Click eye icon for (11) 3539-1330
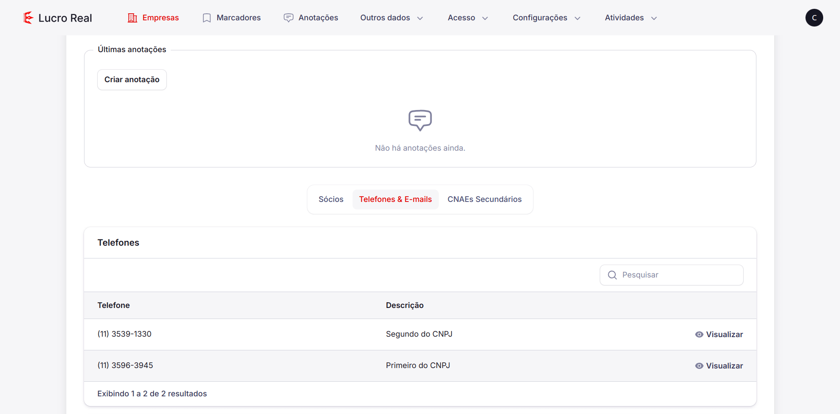Viewport: 840px width, 414px height. pos(699,334)
